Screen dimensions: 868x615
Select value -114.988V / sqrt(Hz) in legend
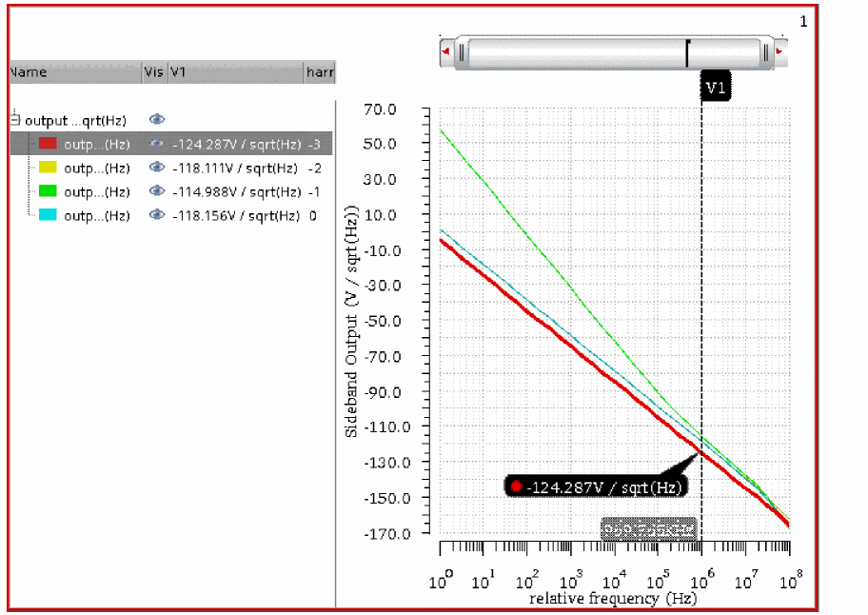(x=237, y=192)
